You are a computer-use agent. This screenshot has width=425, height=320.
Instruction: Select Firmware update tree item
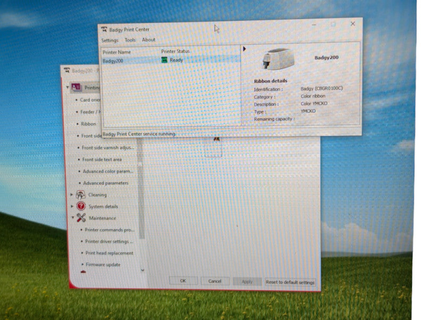coord(103,265)
